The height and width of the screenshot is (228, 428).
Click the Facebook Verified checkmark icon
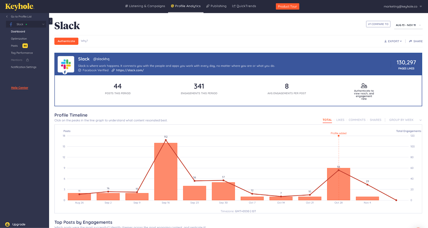pos(79,70)
